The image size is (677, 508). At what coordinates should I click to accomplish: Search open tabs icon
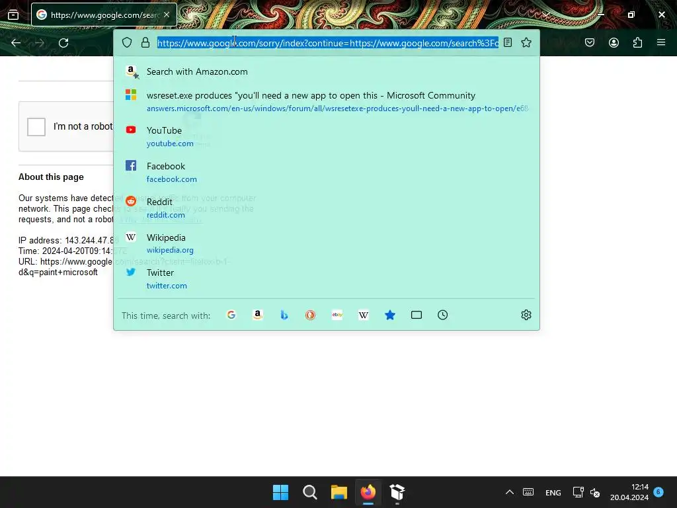tap(417, 315)
